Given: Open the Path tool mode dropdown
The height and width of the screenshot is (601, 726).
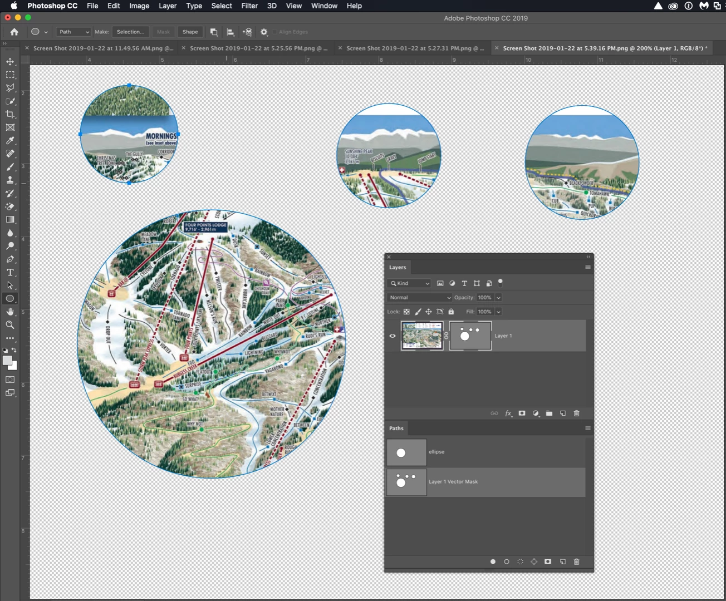Looking at the screenshot, I should 73,32.
